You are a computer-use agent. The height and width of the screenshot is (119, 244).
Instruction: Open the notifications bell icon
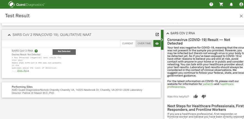tap(231, 4)
